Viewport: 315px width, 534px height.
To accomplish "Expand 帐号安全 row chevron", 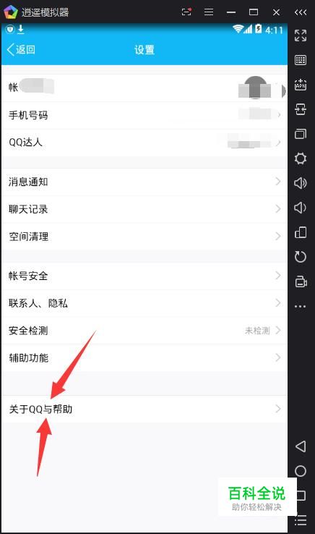I will 278,275.
